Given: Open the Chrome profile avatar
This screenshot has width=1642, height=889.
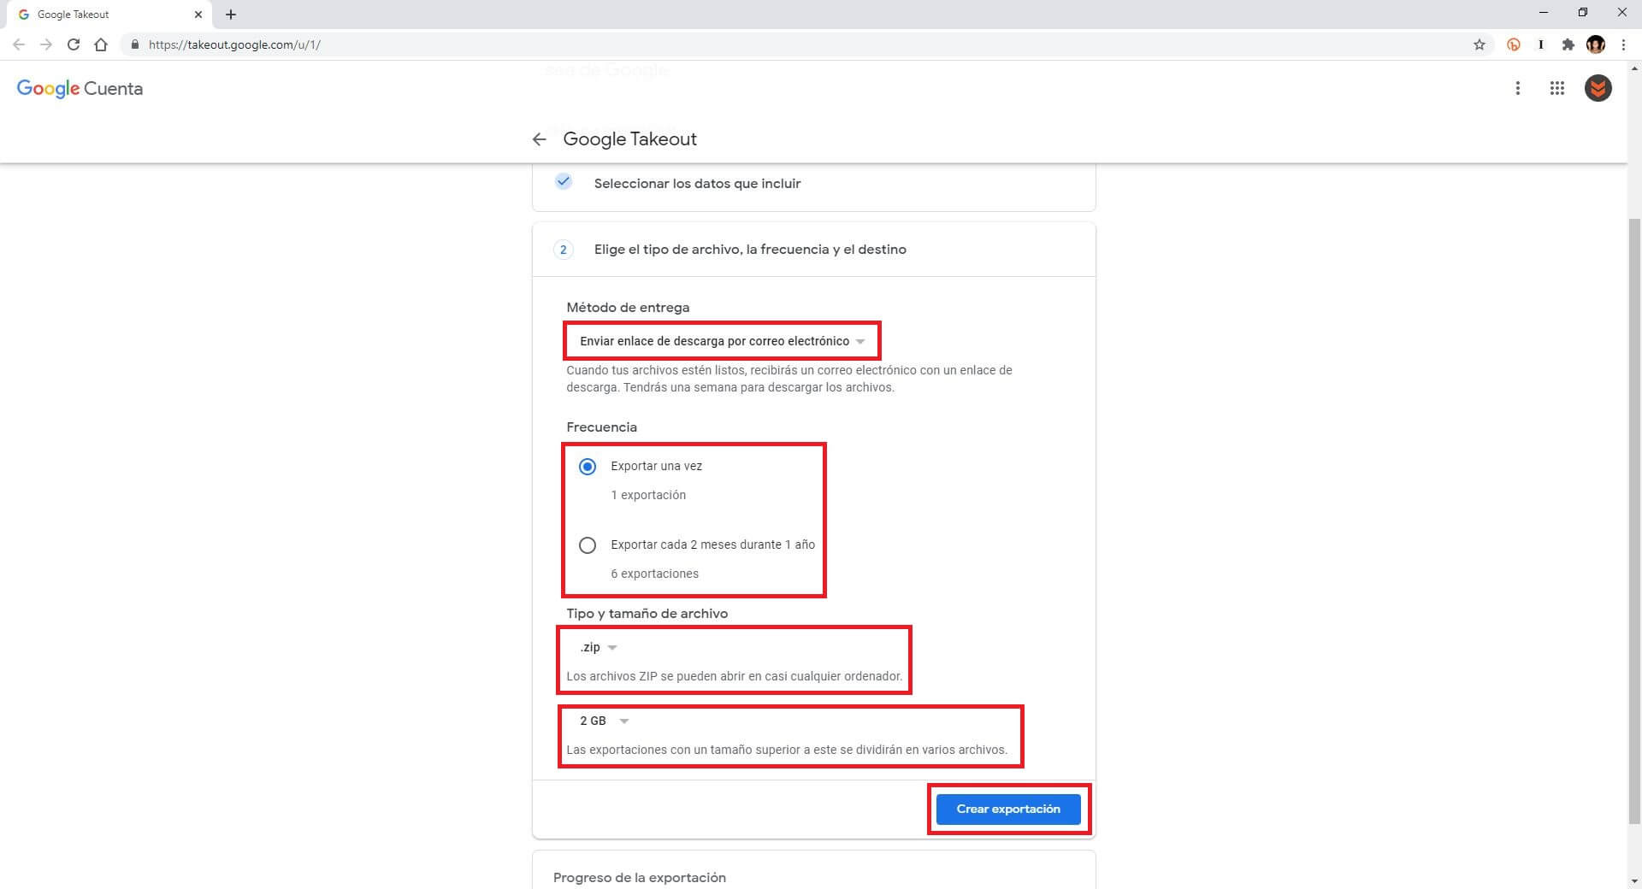Looking at the screenshot, I should click(1596, 44).
